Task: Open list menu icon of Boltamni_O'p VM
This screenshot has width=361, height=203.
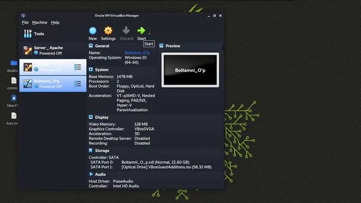Action: pos(78,84)
